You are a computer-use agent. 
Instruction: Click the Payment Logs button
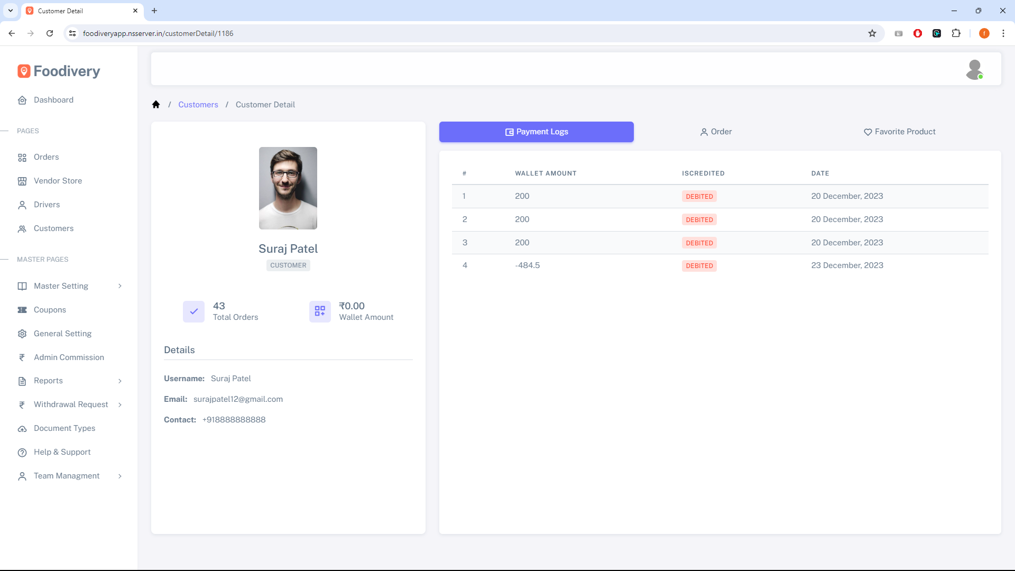(x=536, y=132)
